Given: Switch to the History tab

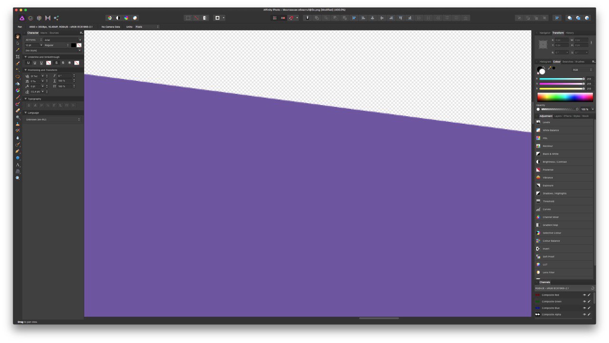Looking at the screenshot, I should point(570,33).
